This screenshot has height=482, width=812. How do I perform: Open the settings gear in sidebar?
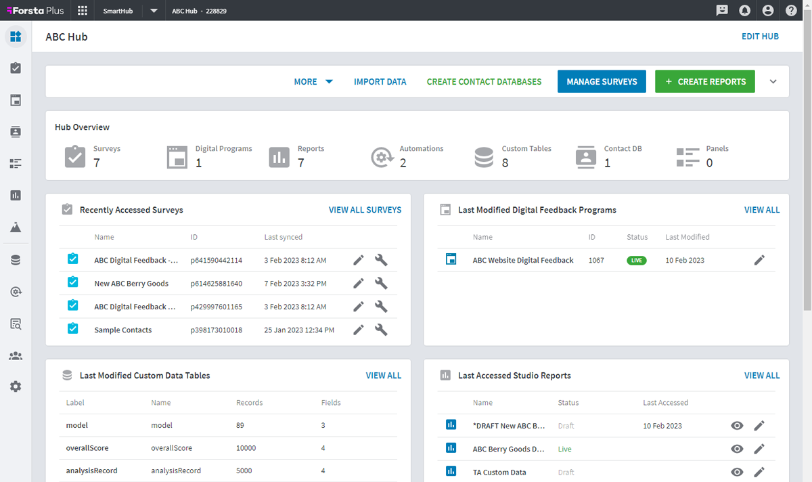pyautogui.click(x=16, y=387)
